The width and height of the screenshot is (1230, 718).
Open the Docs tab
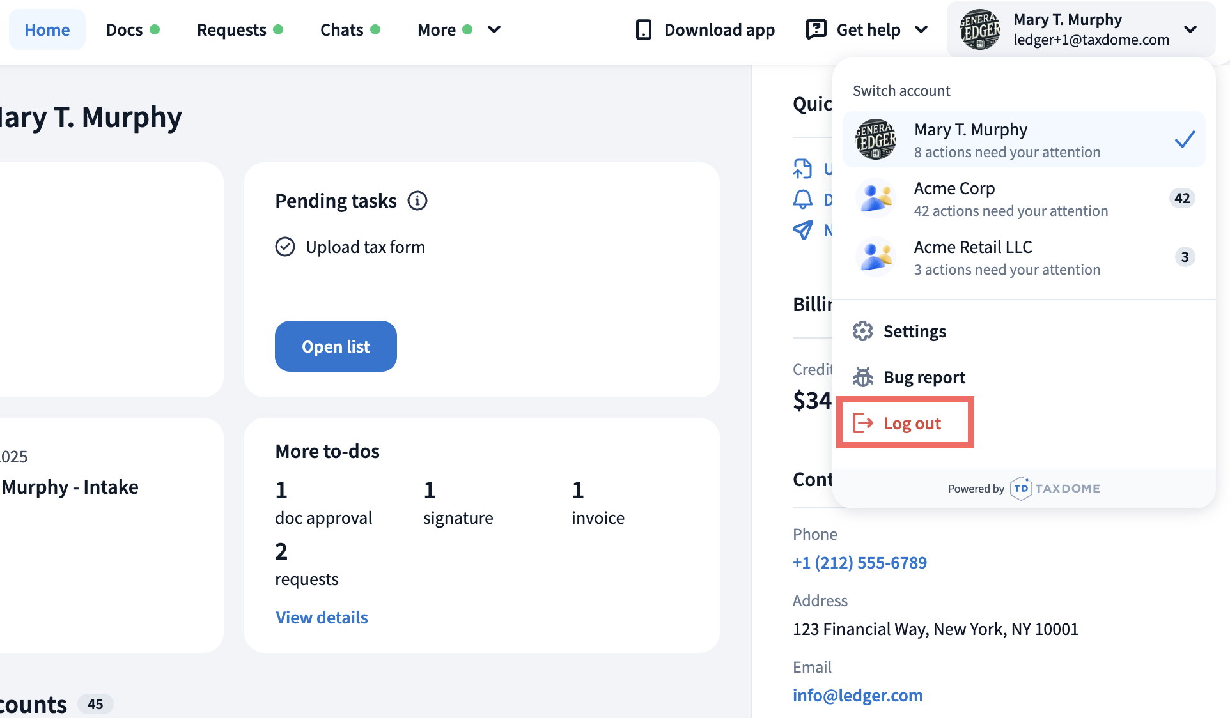[x=125, y=29]
